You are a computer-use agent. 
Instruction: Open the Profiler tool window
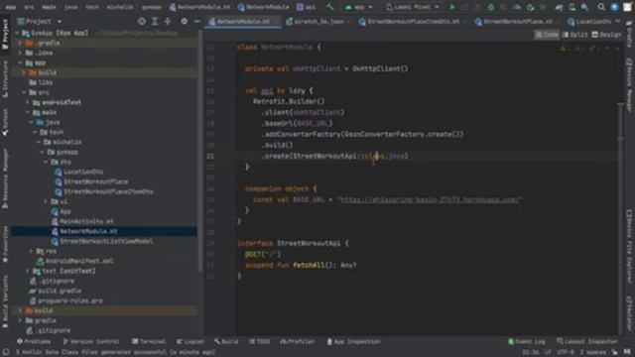(298, 341)
